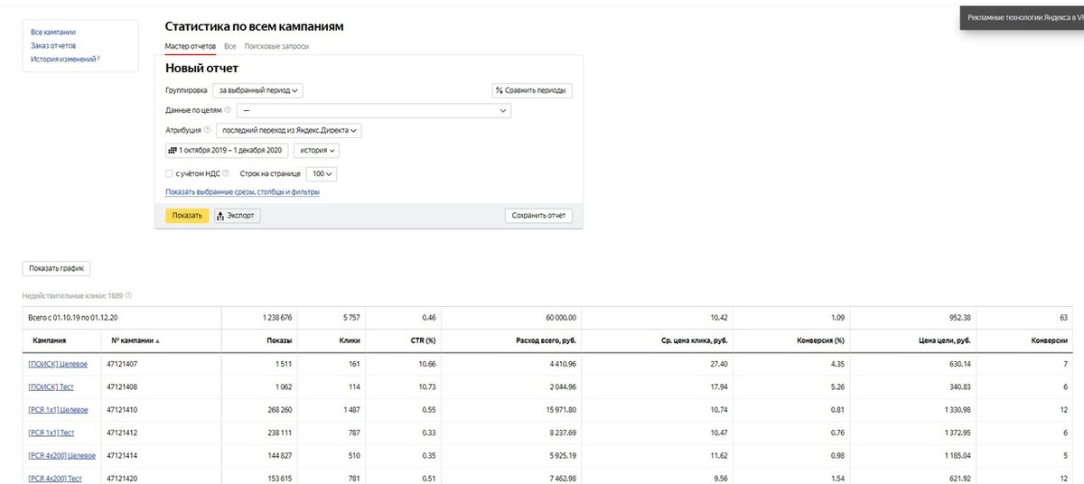Click the total clicks value '5 757'

[x=351, y=318]
